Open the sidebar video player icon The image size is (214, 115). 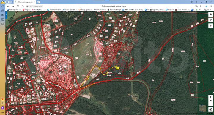point(3,15)
